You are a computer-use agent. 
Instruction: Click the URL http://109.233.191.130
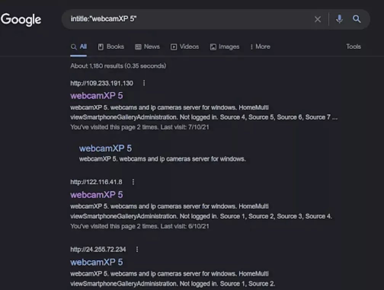pos(102,83)
